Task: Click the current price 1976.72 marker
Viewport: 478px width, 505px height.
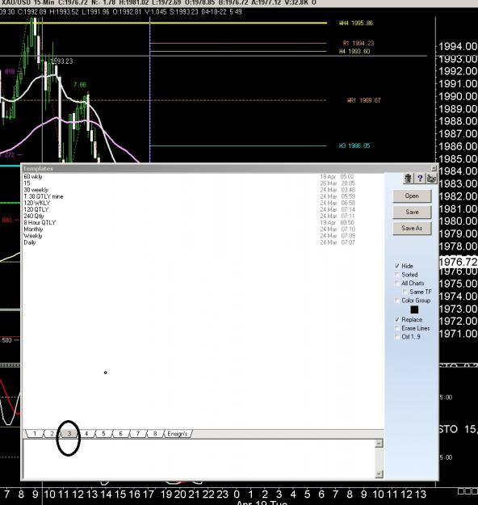Action: [x=458, y=262]
